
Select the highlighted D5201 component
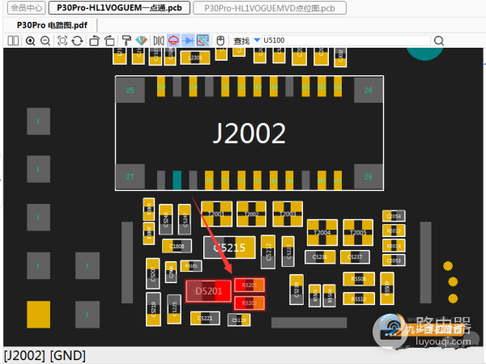tap(208, 291)
